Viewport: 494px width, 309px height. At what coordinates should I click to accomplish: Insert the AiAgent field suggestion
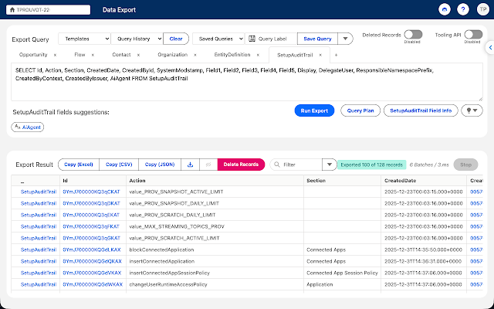pyautogui.click(x=28, y=127)
